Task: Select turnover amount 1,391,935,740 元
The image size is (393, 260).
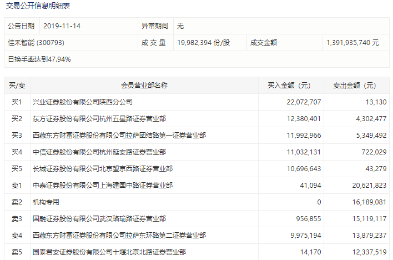Action: (352, 43)
